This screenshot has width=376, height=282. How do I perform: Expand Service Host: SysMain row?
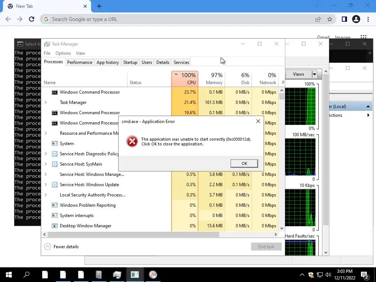tap(46, 164)
